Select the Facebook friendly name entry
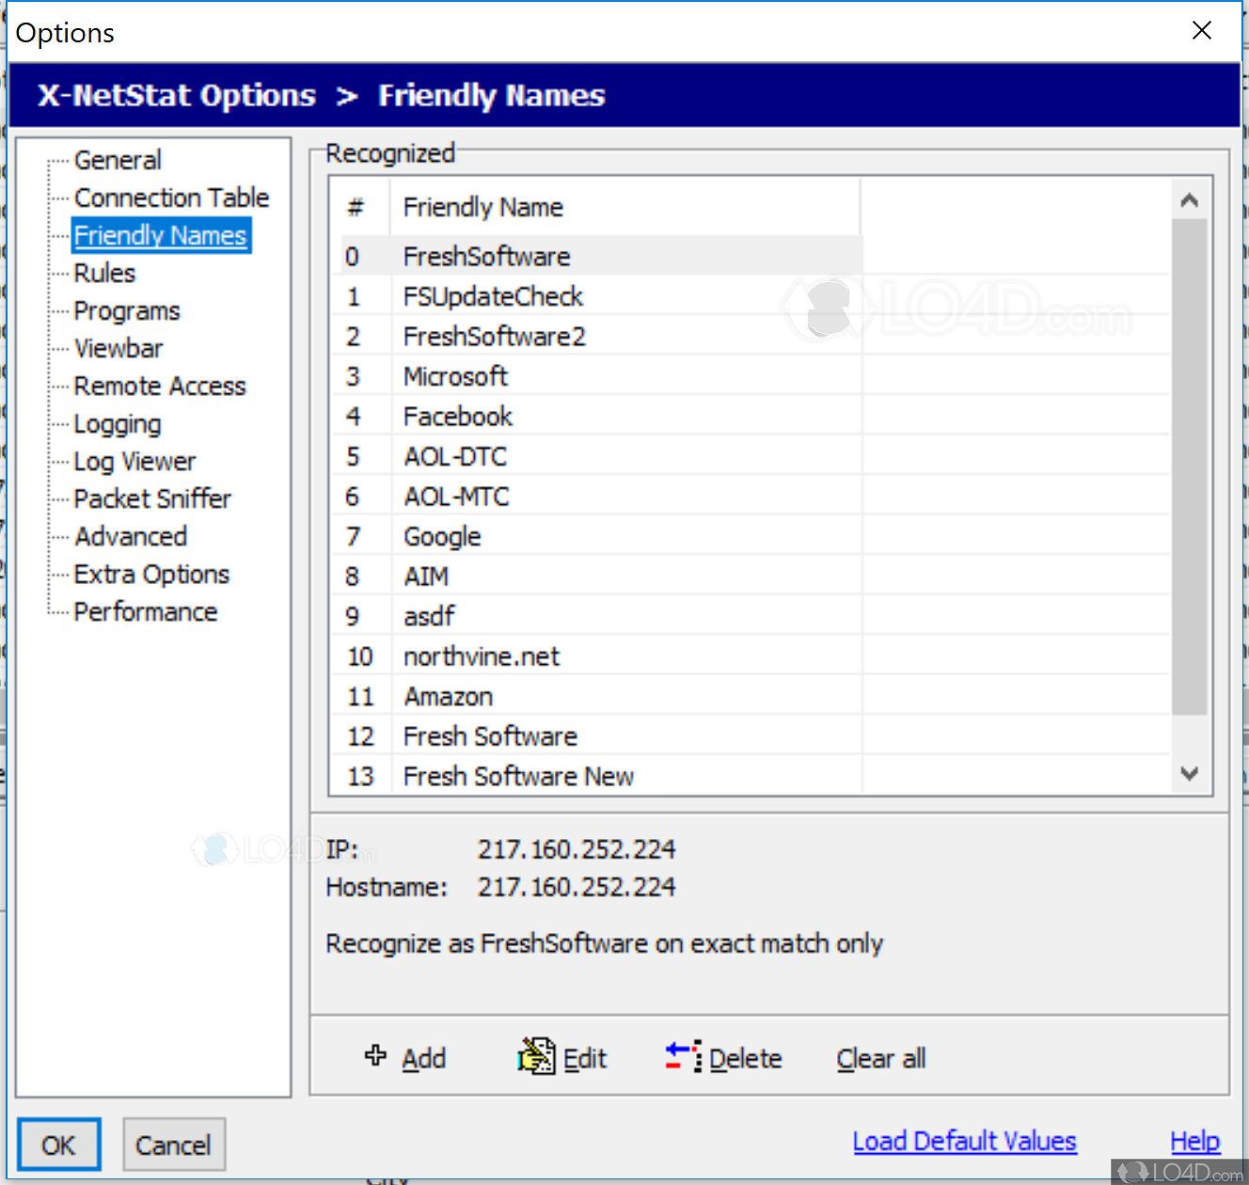Image resolution: width=1249 pixels, height=1185 pixels. pos(458,415)
